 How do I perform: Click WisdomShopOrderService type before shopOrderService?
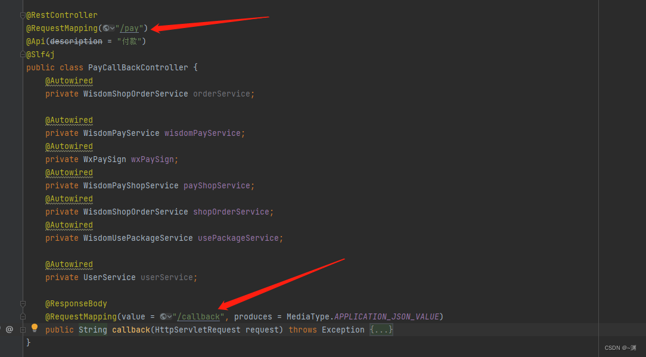point(135,212)
